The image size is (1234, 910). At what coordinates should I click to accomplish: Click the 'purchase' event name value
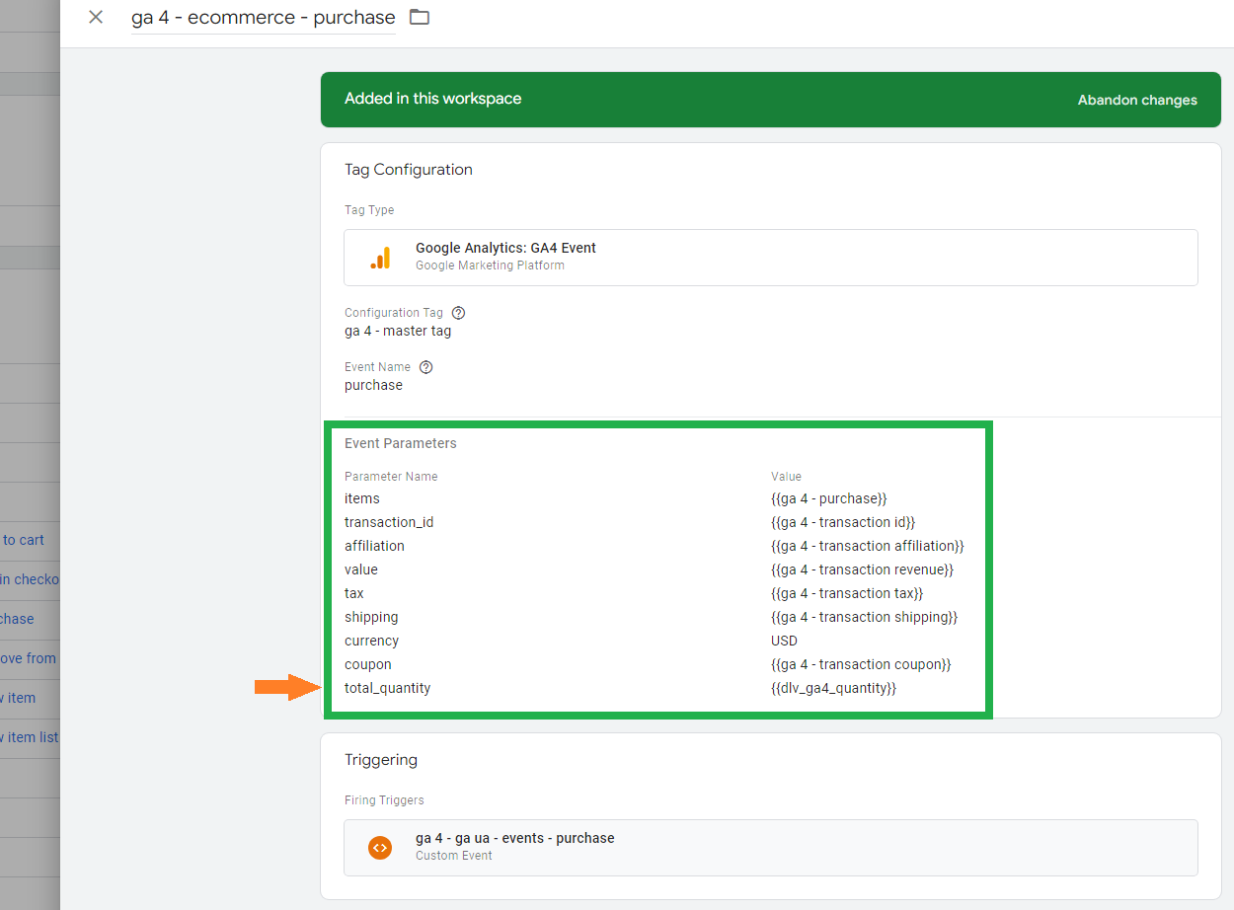point(373,386)
